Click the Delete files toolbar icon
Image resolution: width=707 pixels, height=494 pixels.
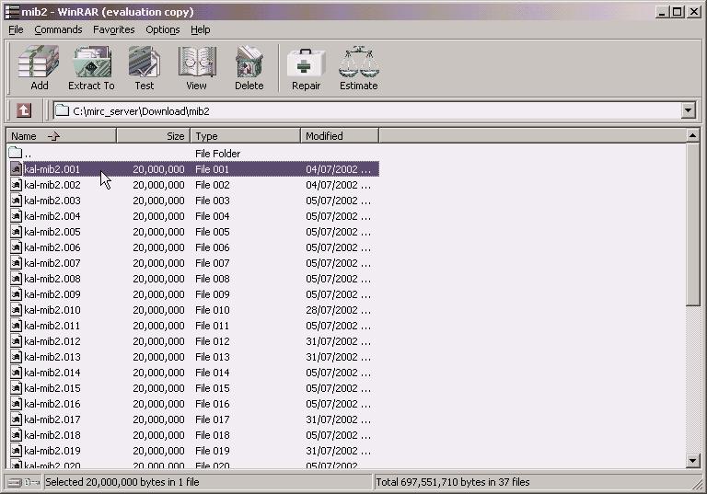point(249,62)
